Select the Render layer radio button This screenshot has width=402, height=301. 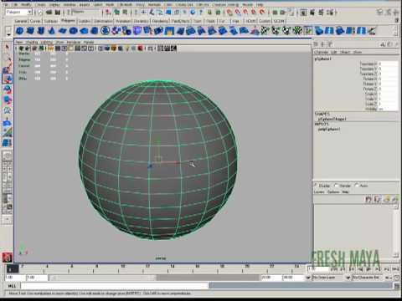pyautogui.click(x=337, y=185)
